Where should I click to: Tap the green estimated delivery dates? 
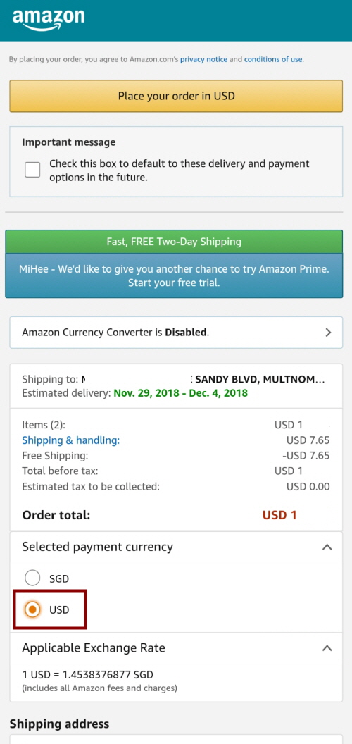(x=180, y=393)
